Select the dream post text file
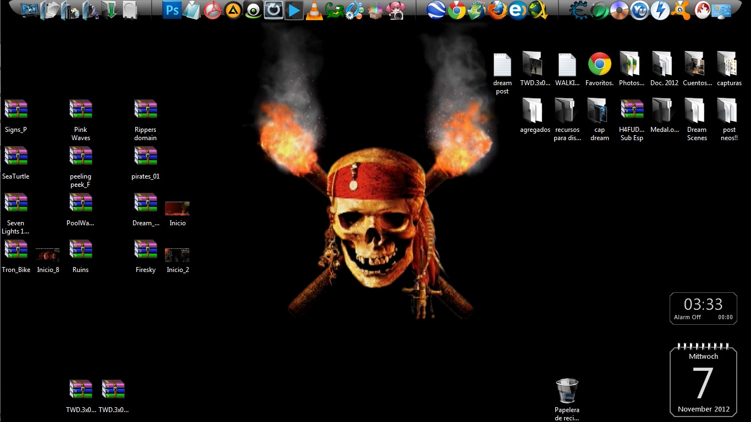The image size is (751, 422). point(502,74)
